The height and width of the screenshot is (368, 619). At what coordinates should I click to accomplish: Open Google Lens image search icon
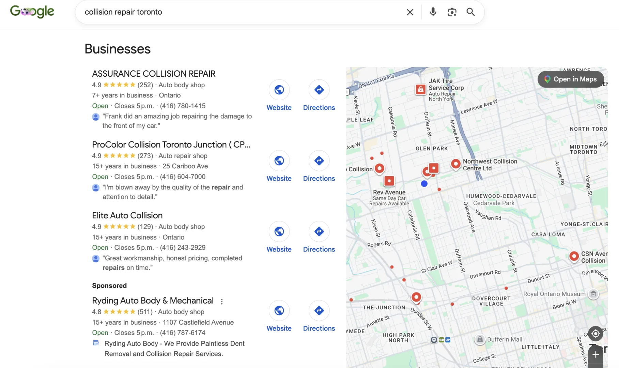tap(452, 12)
